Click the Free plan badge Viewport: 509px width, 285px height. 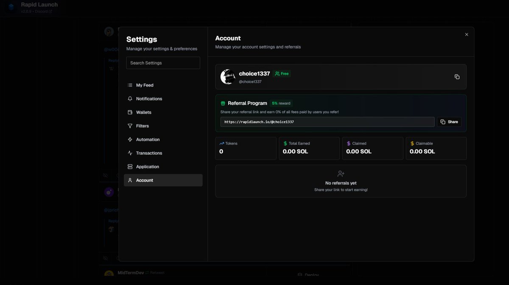tap(282, 73)
